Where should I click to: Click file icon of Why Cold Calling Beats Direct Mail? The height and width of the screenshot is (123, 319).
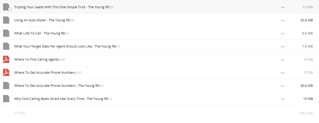coord(6,99)
